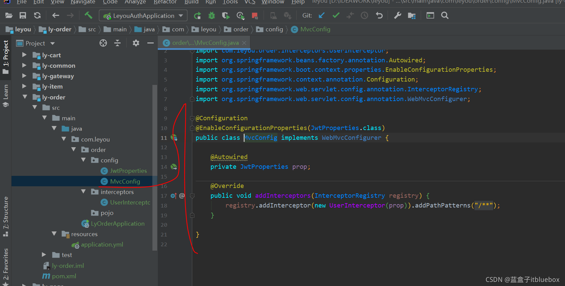This screenshot has height=286, width=565.
Task: Open Settings with the wrench icon
Action: (x=398, y=15)
